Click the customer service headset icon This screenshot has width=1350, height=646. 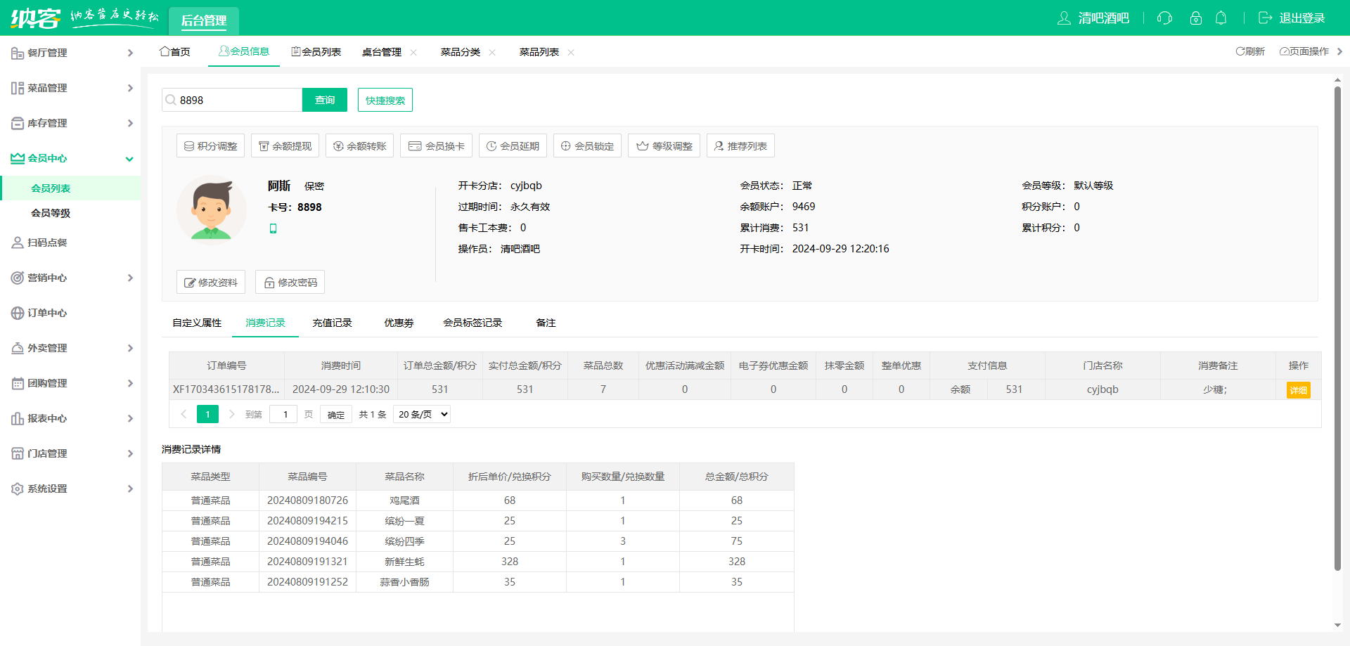pos(1164,18)
